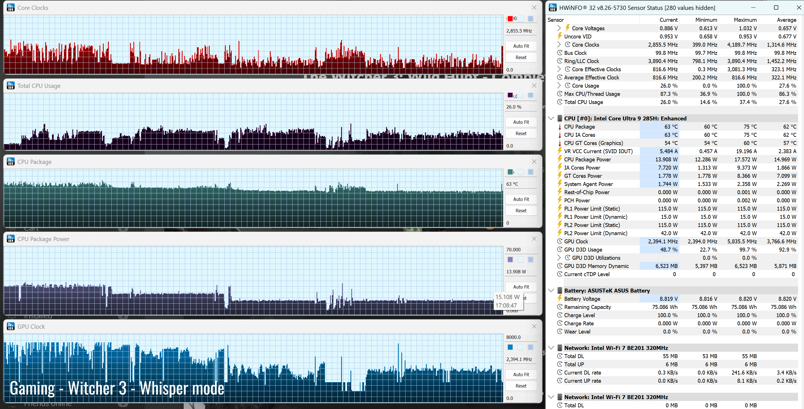Image resolution: width=804 pixels, height=409 pixels.
Task: Click the clock icon beside GPU D3D Usage
Action: 560,250
